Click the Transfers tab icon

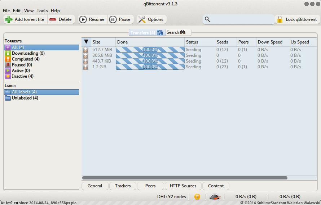(x=160, y=32)
